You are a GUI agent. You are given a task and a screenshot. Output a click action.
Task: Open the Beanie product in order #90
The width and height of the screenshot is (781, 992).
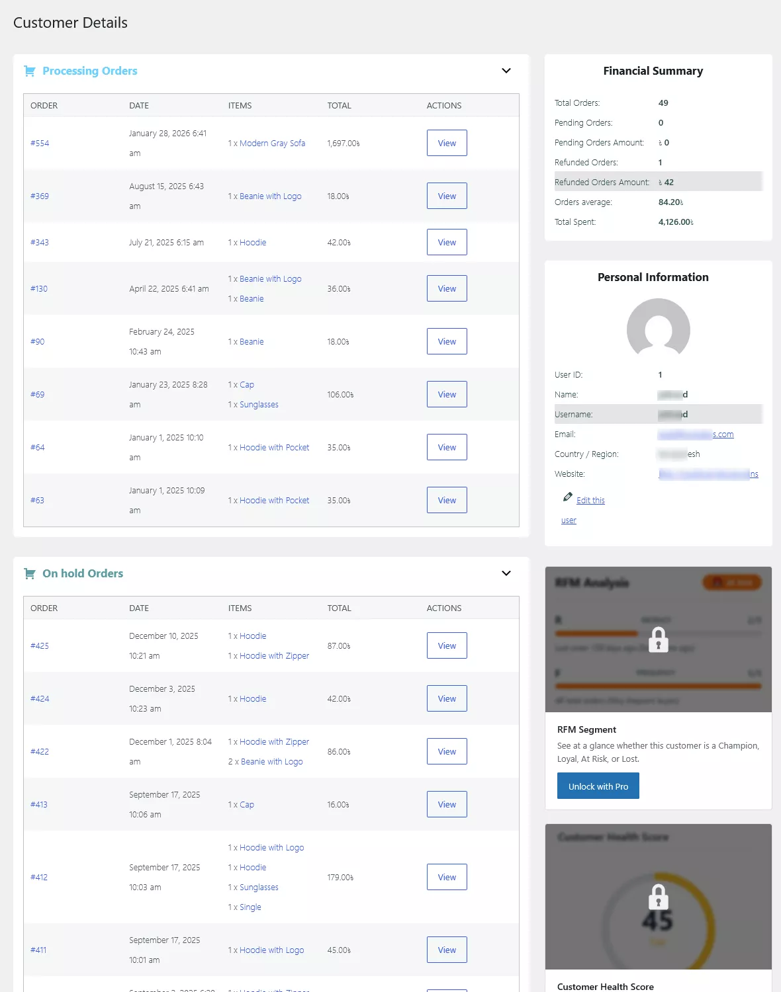point(252,342)
